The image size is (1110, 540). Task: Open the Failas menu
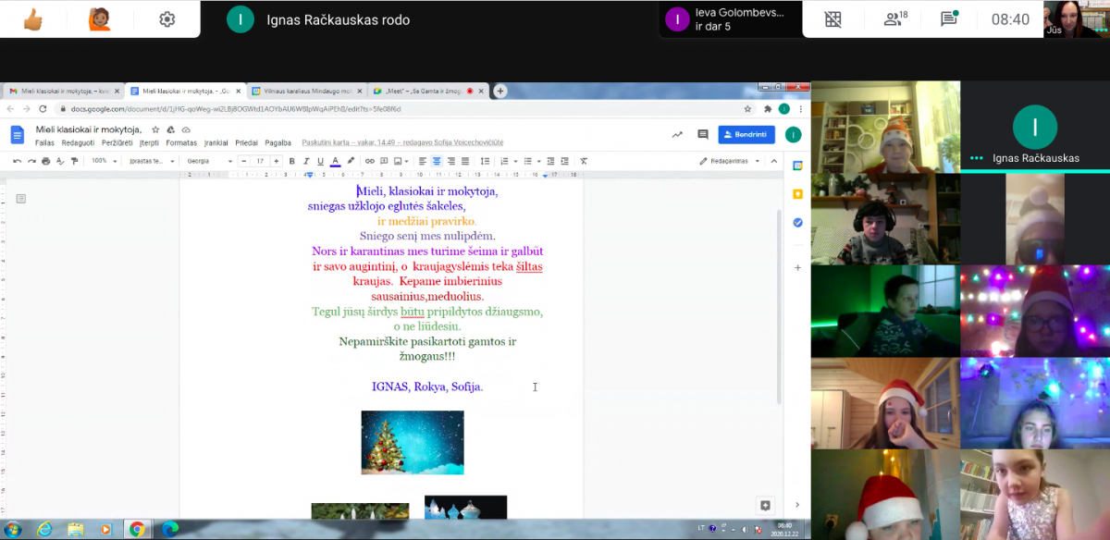(x=44, y=142)
